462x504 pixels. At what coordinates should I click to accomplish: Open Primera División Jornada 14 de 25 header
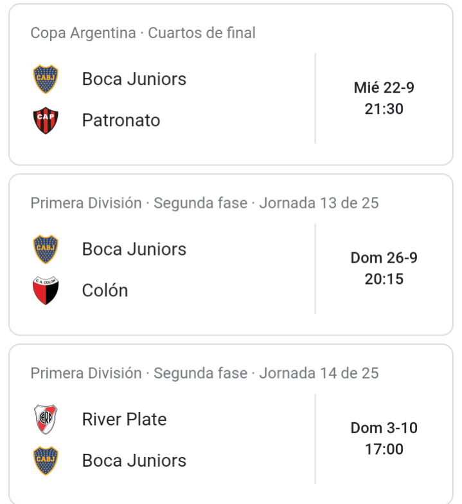[x=204, y=373]
